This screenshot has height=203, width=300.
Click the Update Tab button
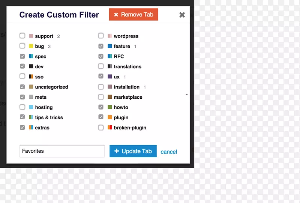pyautogui.click(x=133, y=151)
